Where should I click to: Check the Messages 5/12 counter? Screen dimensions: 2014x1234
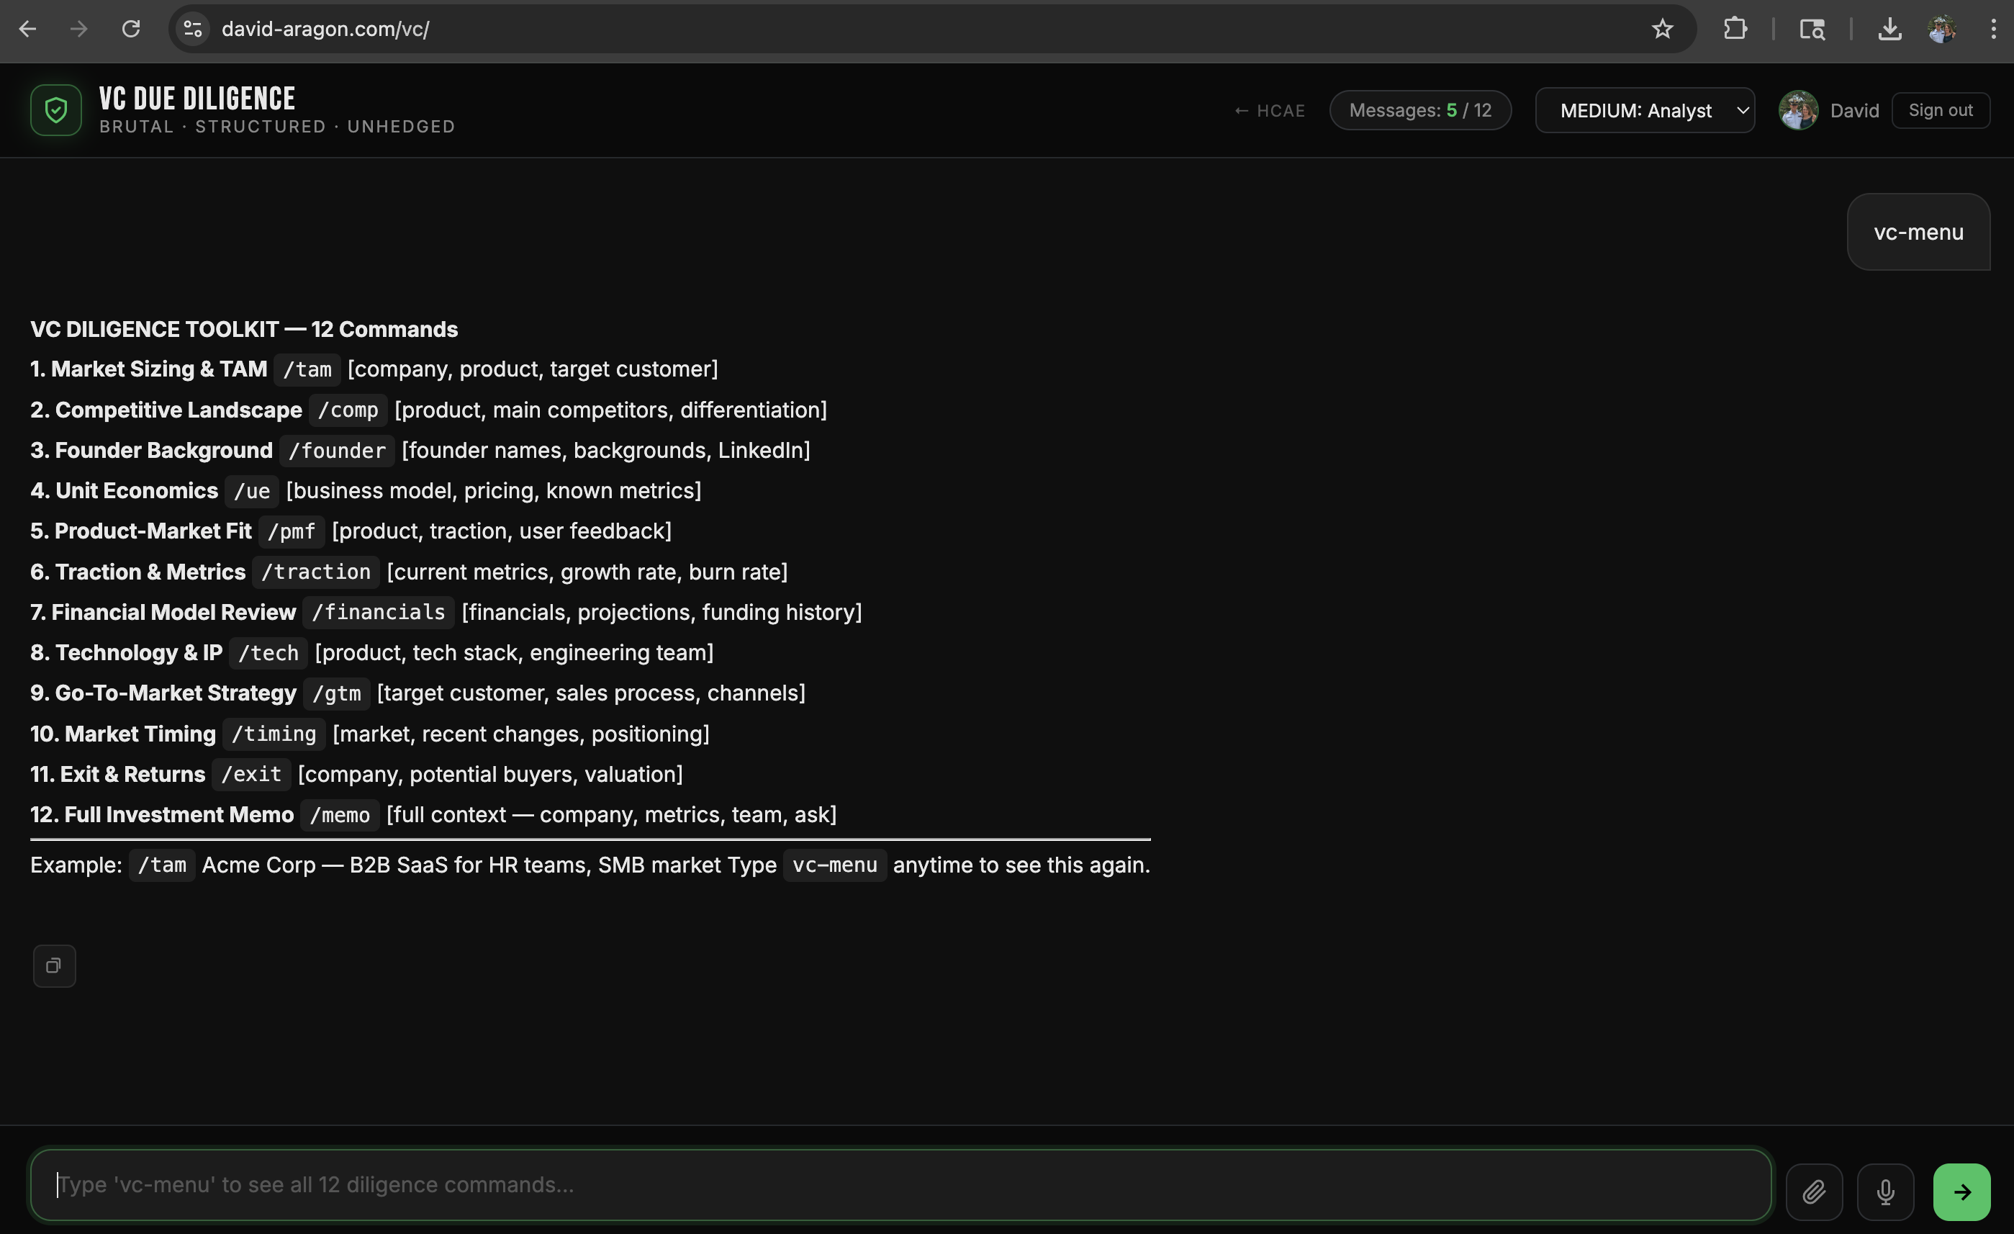click(1421, 109)
